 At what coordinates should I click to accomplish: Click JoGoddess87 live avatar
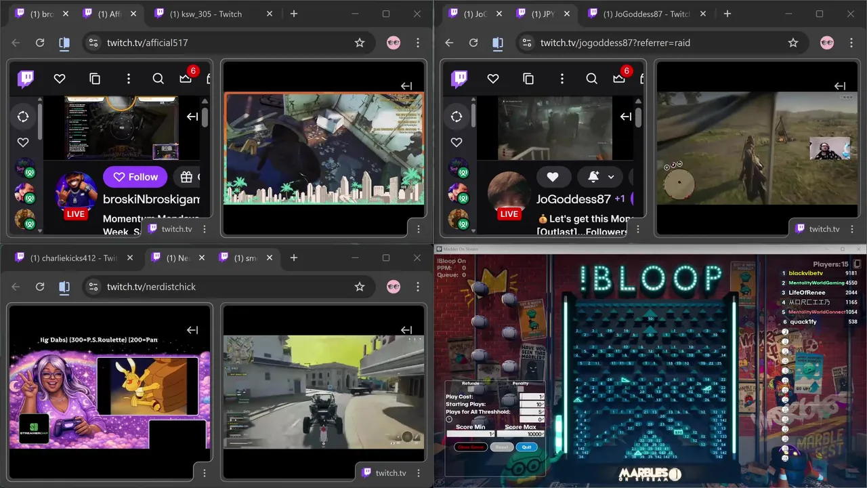[509, 193]
